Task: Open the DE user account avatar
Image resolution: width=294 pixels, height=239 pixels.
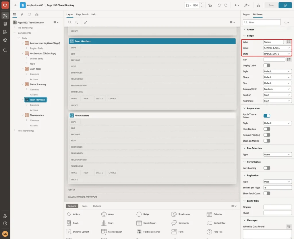Action: pos(5,234)
